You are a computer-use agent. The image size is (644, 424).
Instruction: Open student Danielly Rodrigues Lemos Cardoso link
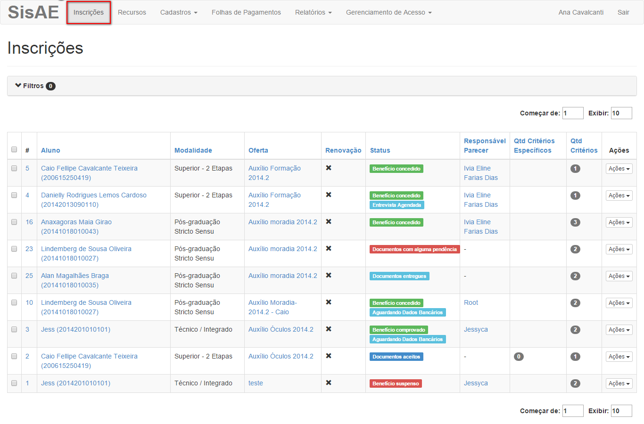tap(94, 200)
